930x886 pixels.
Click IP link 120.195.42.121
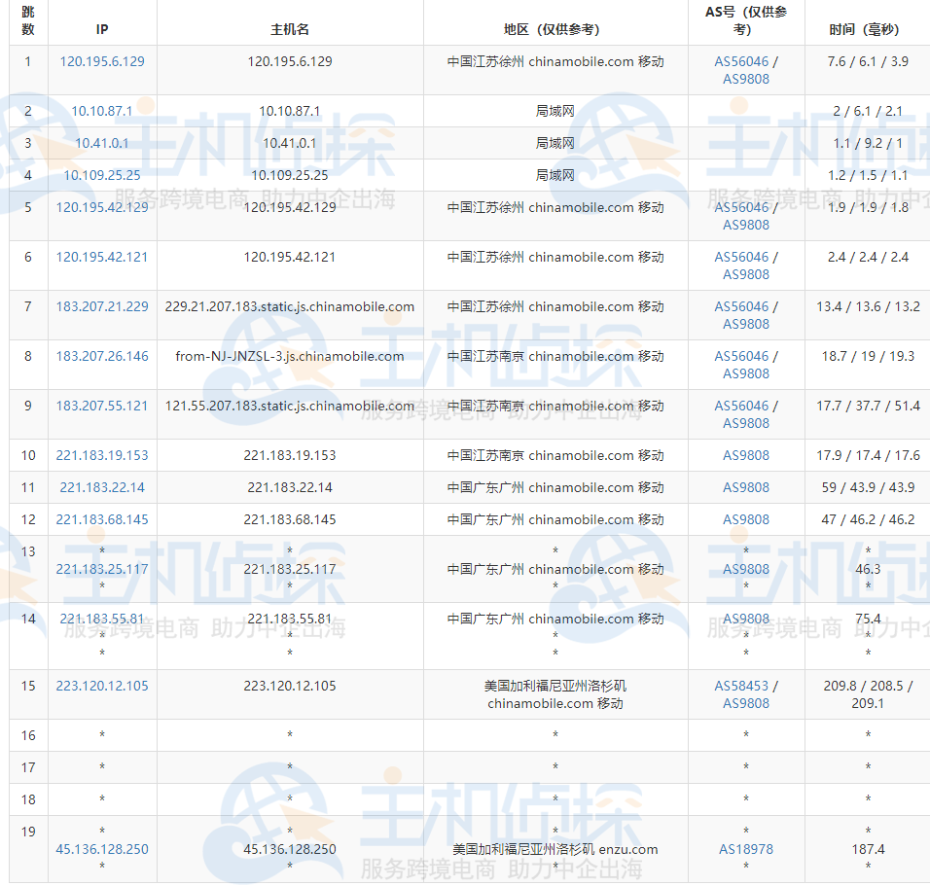tap(102, 257)
